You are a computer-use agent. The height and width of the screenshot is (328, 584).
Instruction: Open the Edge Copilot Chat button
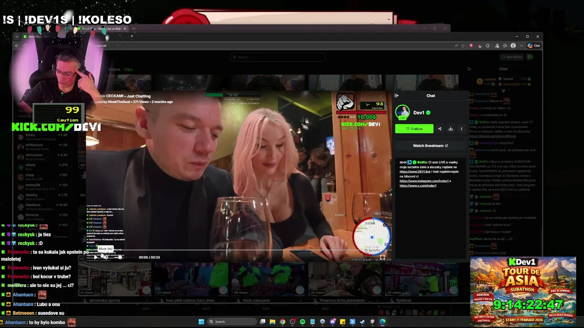pos(533,46)
